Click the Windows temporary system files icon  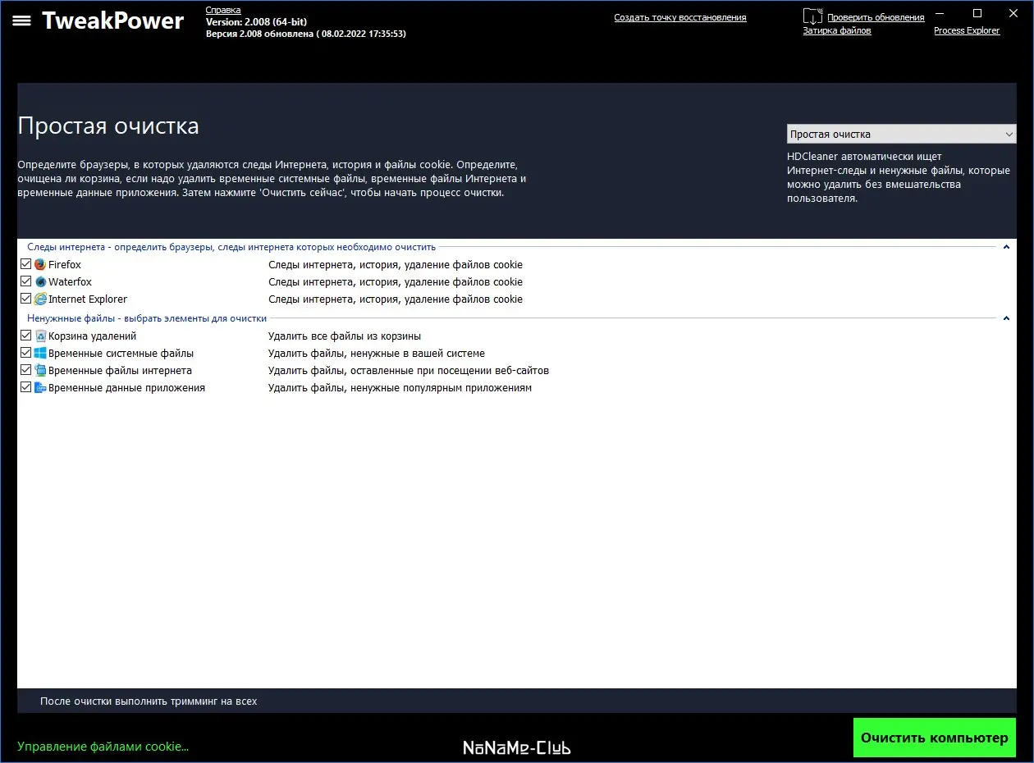pyautogui.click(x=40, y=353)
